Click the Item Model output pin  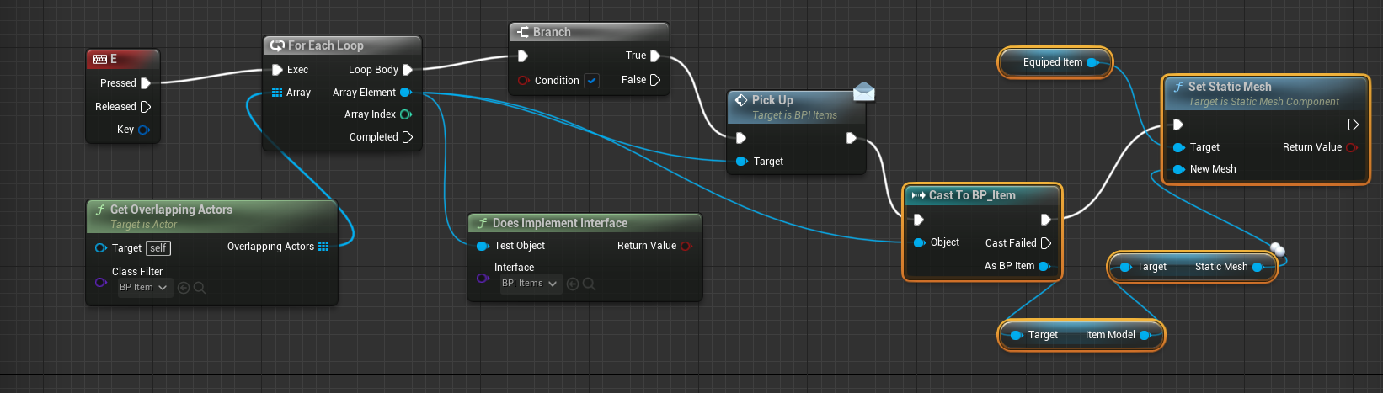click(x=1145, y=335)
